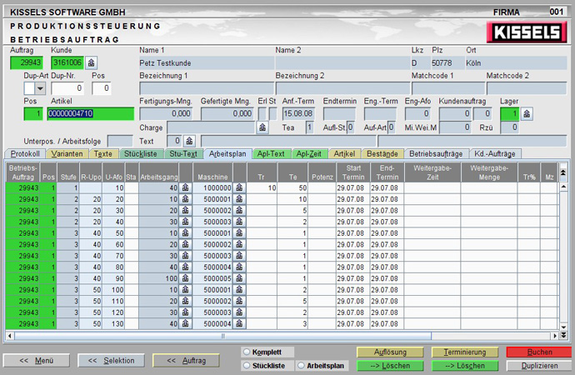Viewport: 575px width, 375px height.
Task: Click horizontal scrollbar right arrow
Action: point(555,336)
